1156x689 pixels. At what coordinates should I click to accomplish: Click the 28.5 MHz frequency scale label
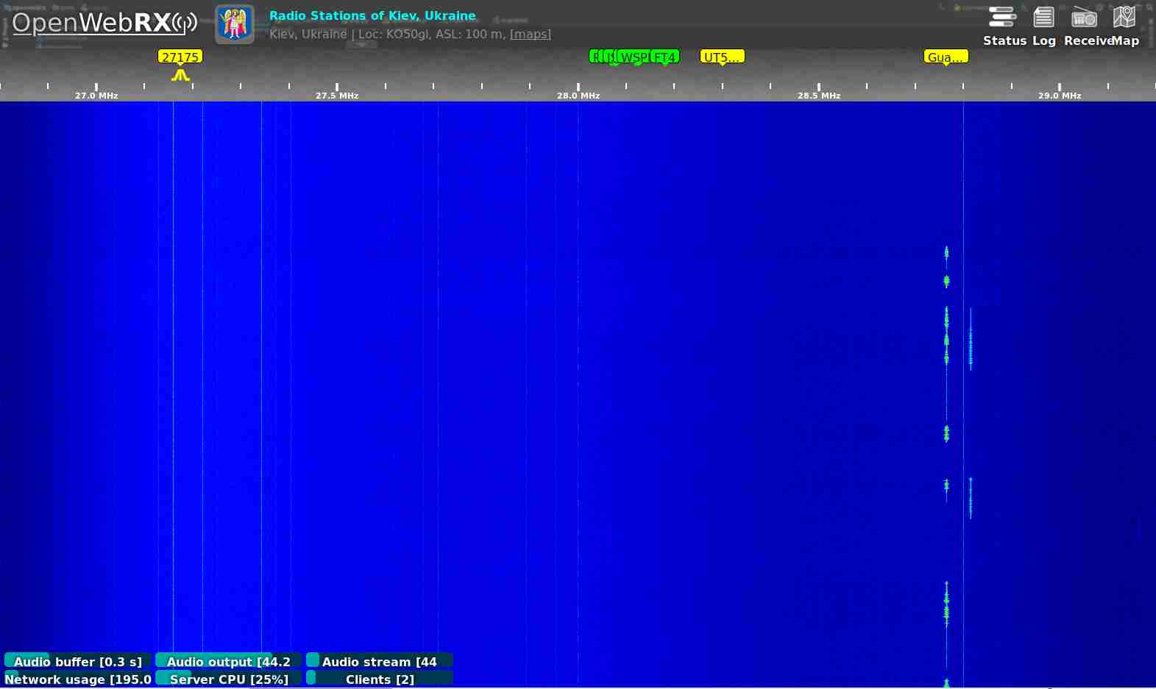[818, 96]
